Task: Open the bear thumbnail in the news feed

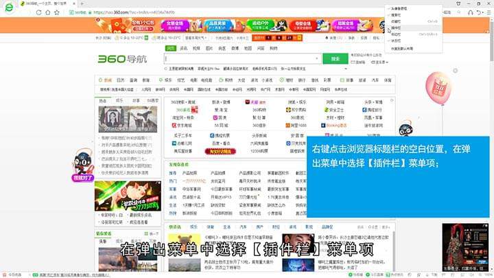Action: click(x=185, y=243)
